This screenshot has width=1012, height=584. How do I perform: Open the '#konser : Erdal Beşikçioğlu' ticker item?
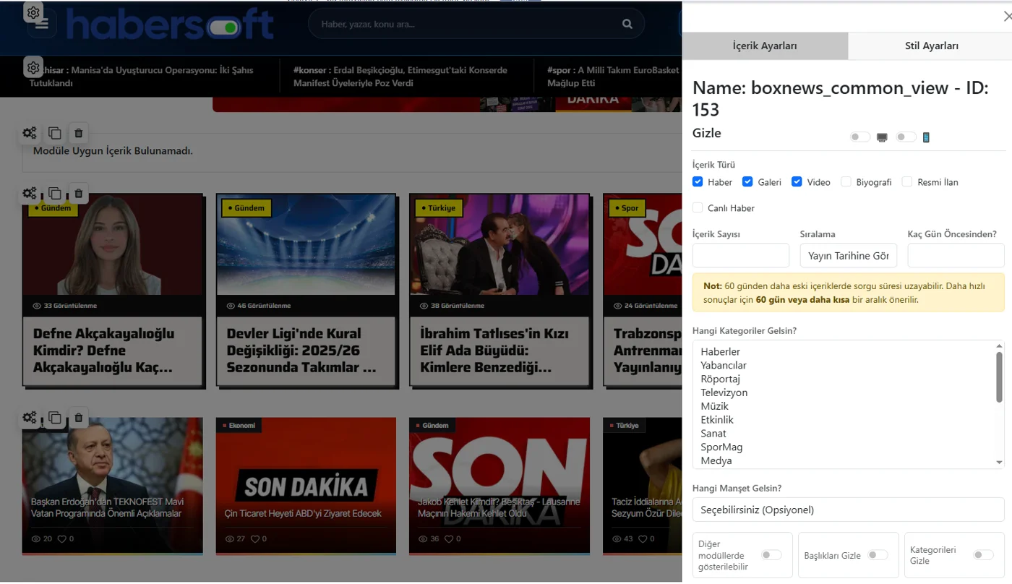[x=400, y=77]
